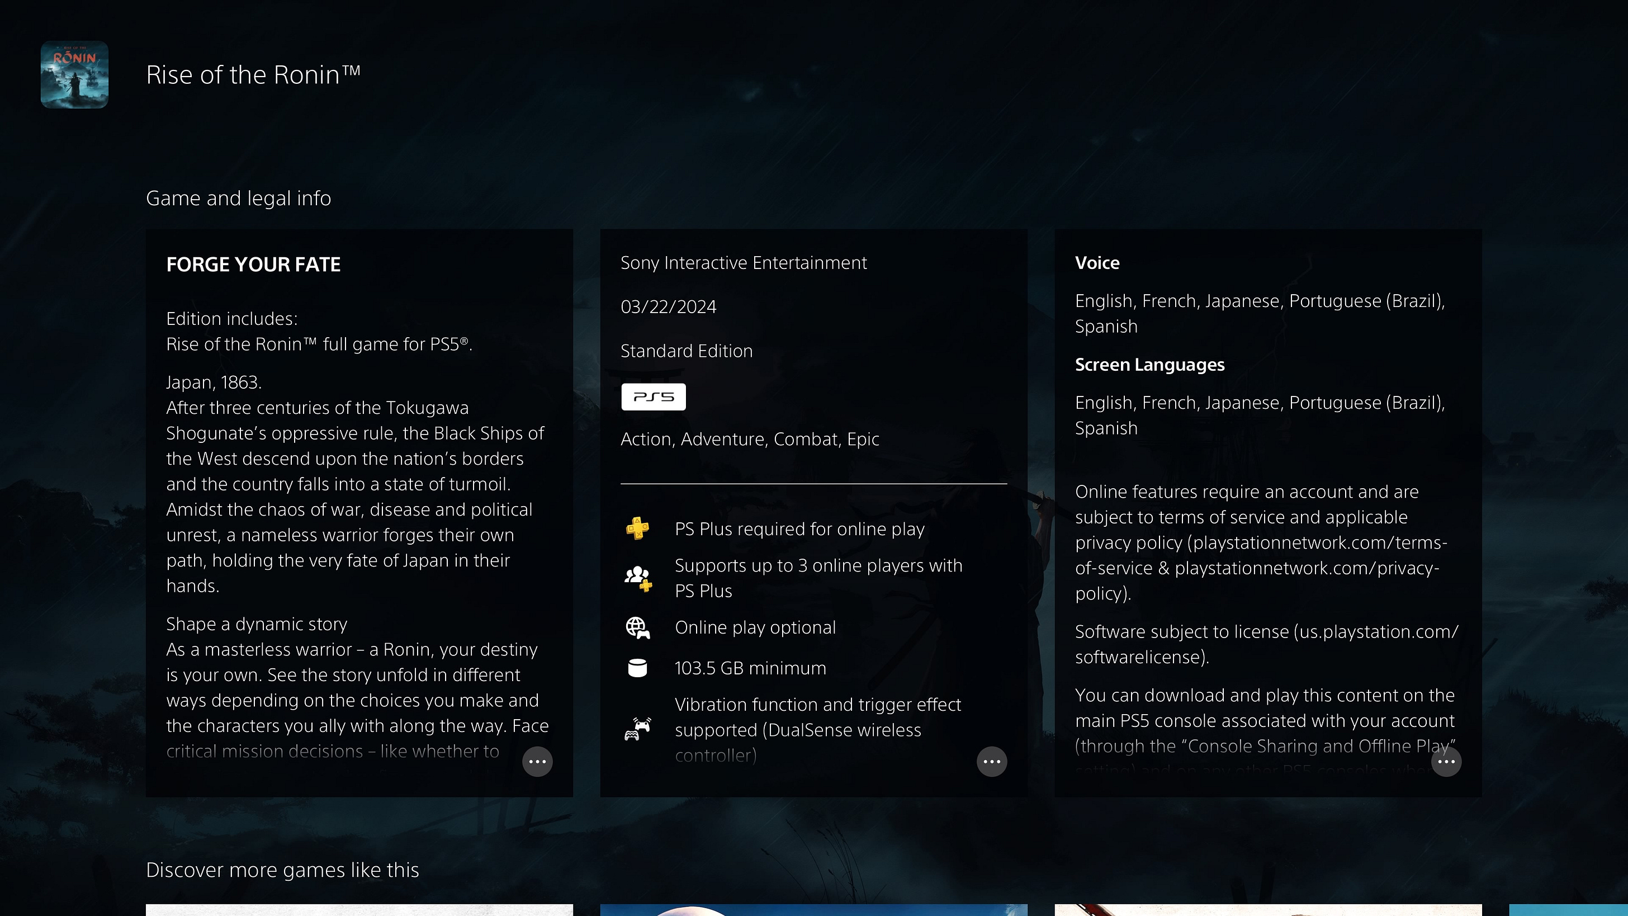Open the first recommended game thumbnail

point(359,910)
